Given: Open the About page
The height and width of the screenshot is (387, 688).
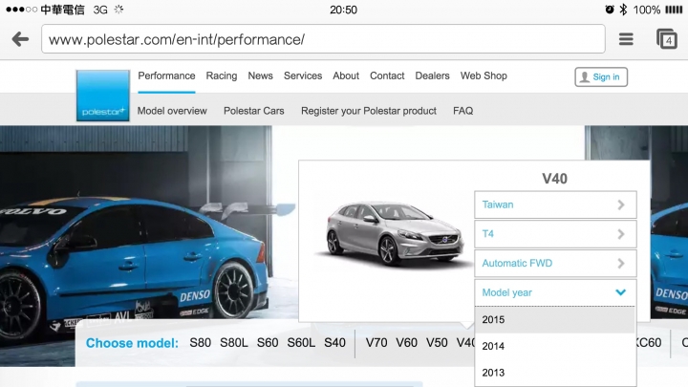Looking at the screenshot, I should coord(346,75).
